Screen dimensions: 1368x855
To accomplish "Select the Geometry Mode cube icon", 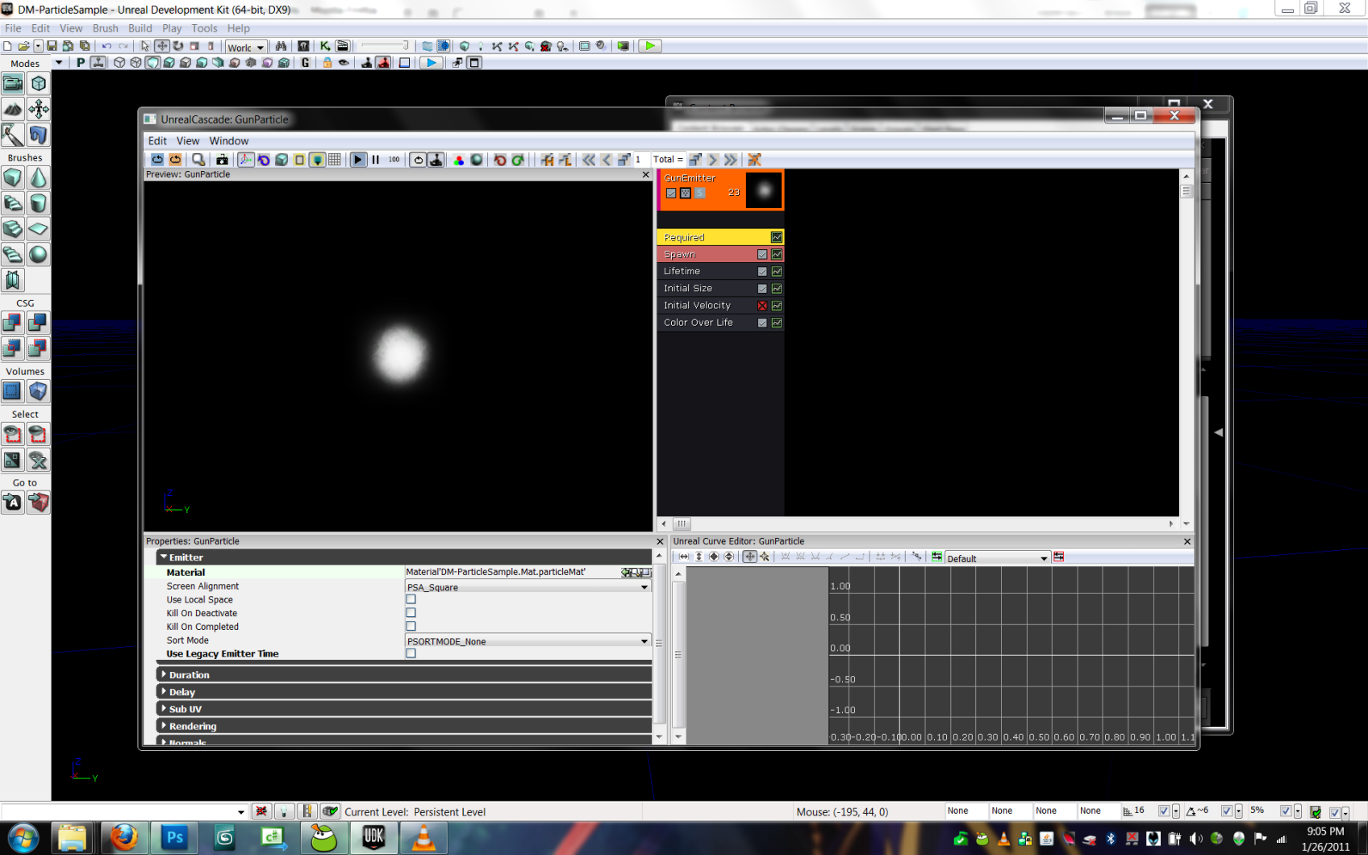I will click(x=38, y=83).
